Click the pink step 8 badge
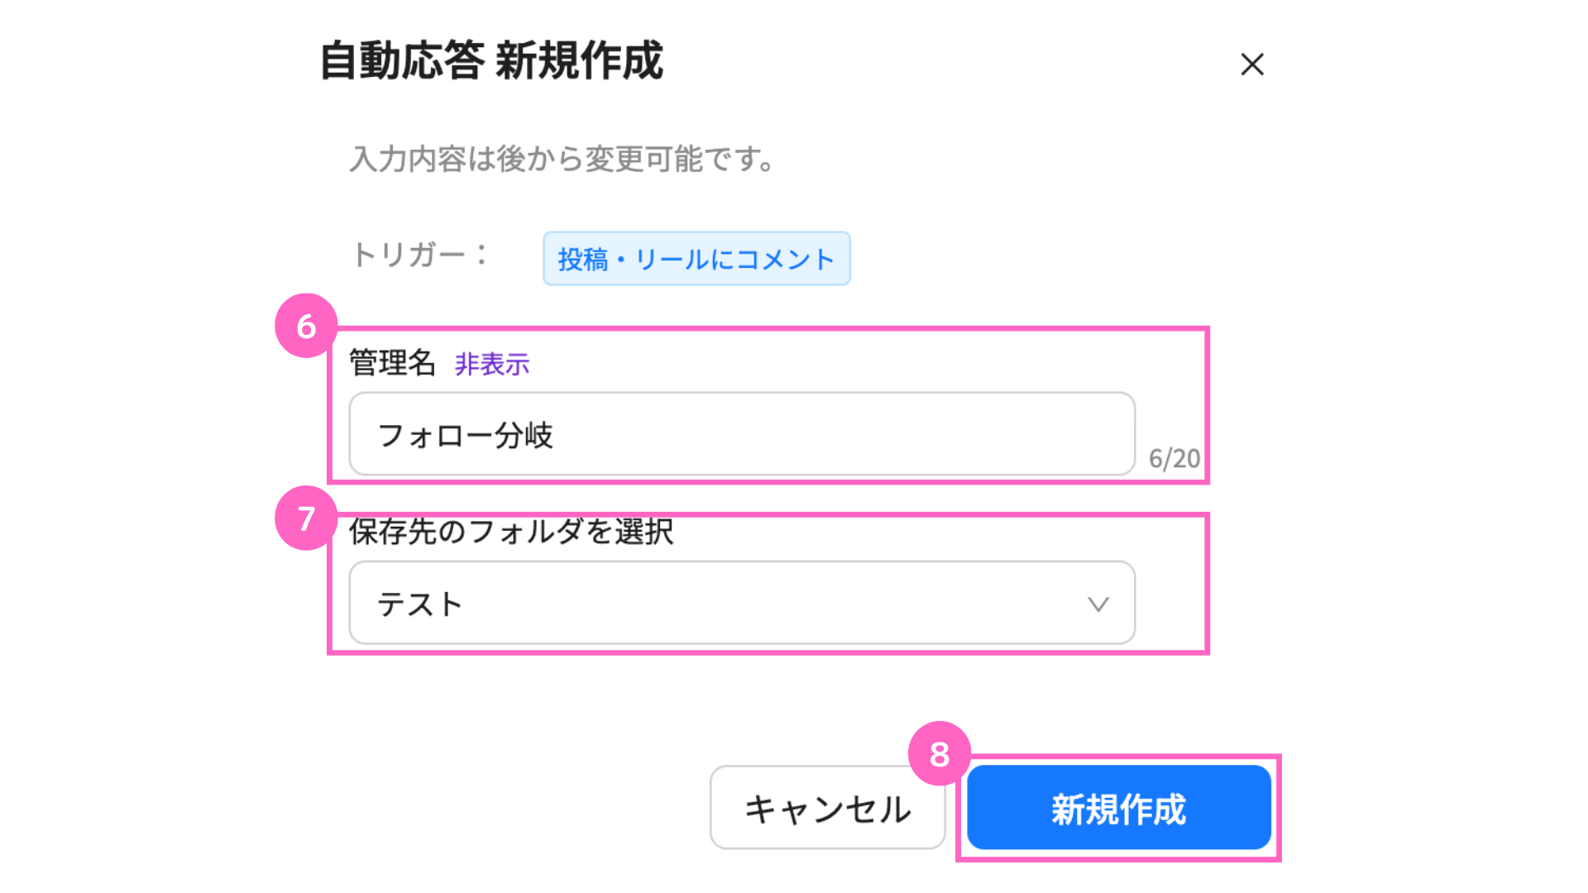Viewport: 1588px width, 893px height. (x=939, y=753)
